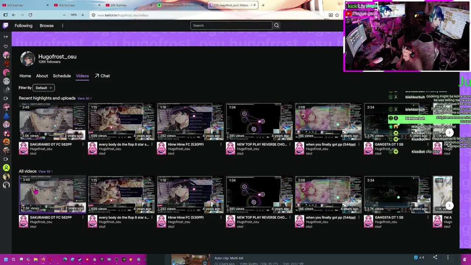The width and height of the screenshot is (471, 265).
Task: Open 'when you finally got pp (544pp)' title in All videos
Action: (x=331, y=218)
